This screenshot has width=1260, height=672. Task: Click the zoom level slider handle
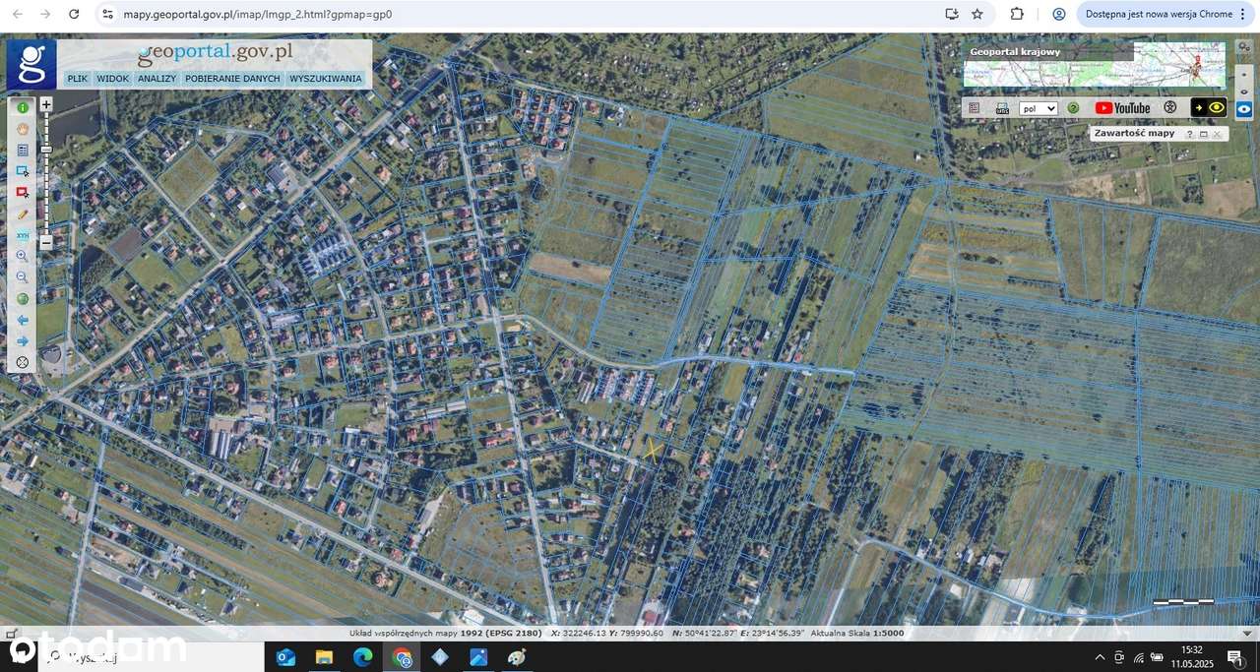pyautogui.click(x=46, y=149)
